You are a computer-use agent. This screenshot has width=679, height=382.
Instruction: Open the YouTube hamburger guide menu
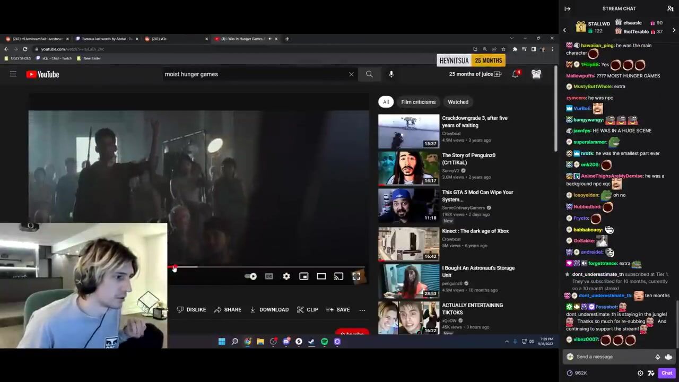[13, 74]
